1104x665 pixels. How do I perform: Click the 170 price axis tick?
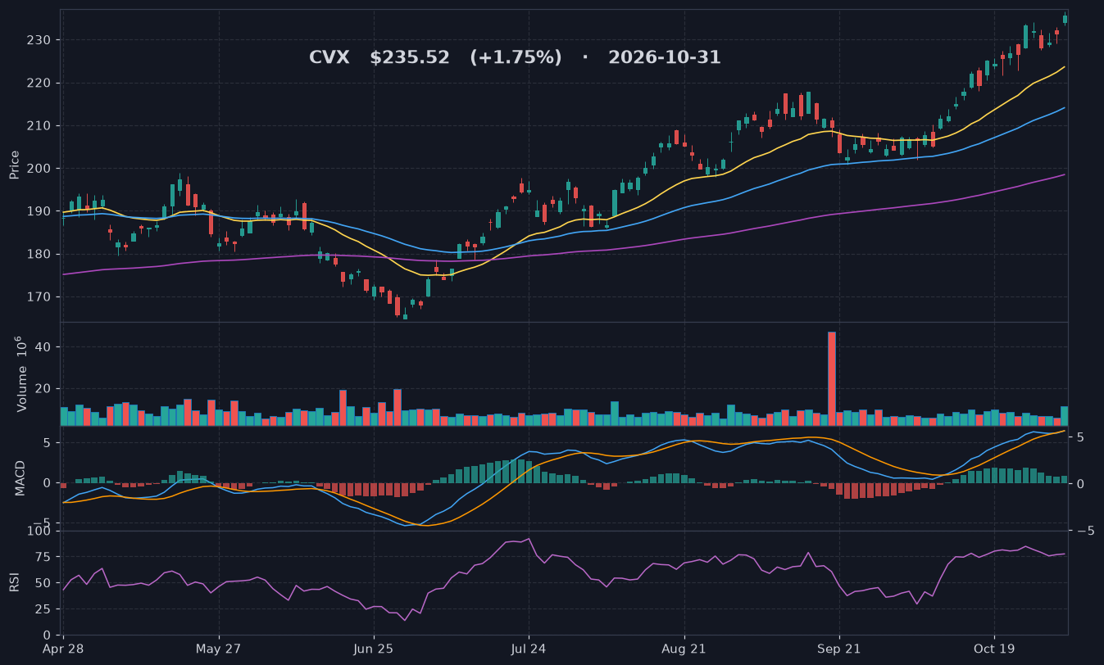coord(39,296)
